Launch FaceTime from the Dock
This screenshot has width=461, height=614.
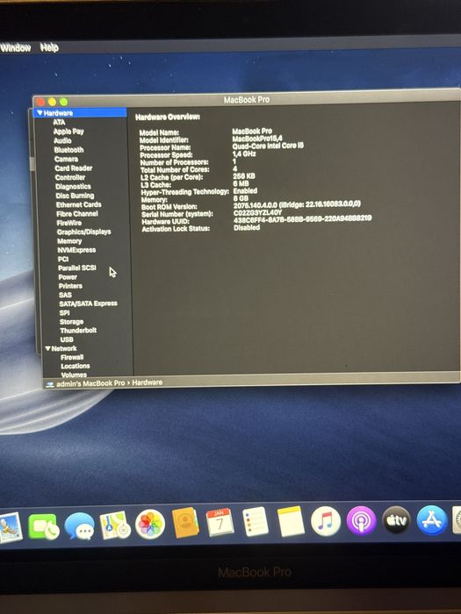coord(43,526)
